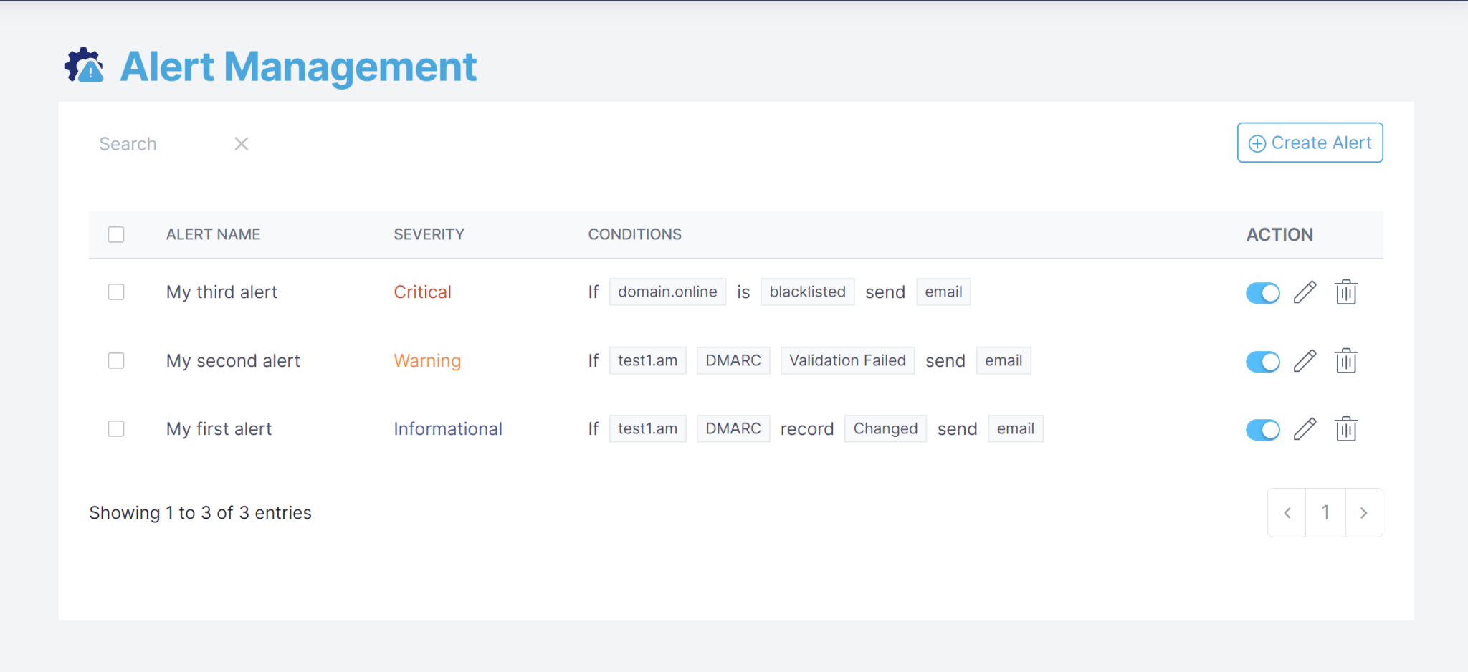1468x672 pixels.
Task: Click the Alert Management gear icon
Action: 83,65
